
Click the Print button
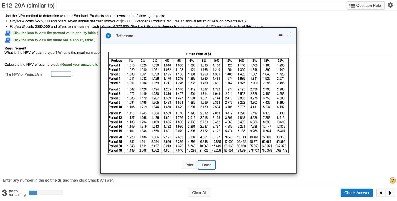pyautogui.click(x=189, y=165)
